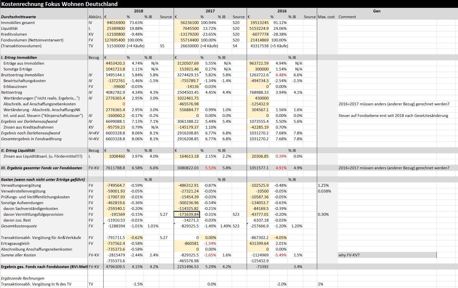
Task: Select the 'I. Ertrag Immobilien' section header
Action: tap(19, 58)
